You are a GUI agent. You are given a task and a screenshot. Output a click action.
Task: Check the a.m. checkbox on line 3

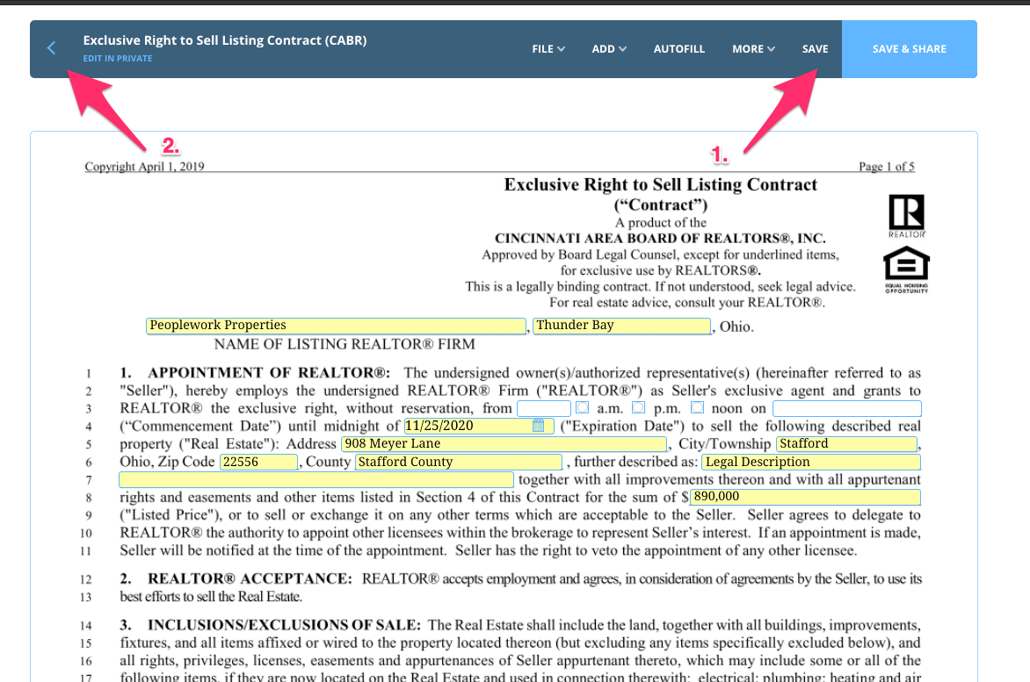(584, 407)
